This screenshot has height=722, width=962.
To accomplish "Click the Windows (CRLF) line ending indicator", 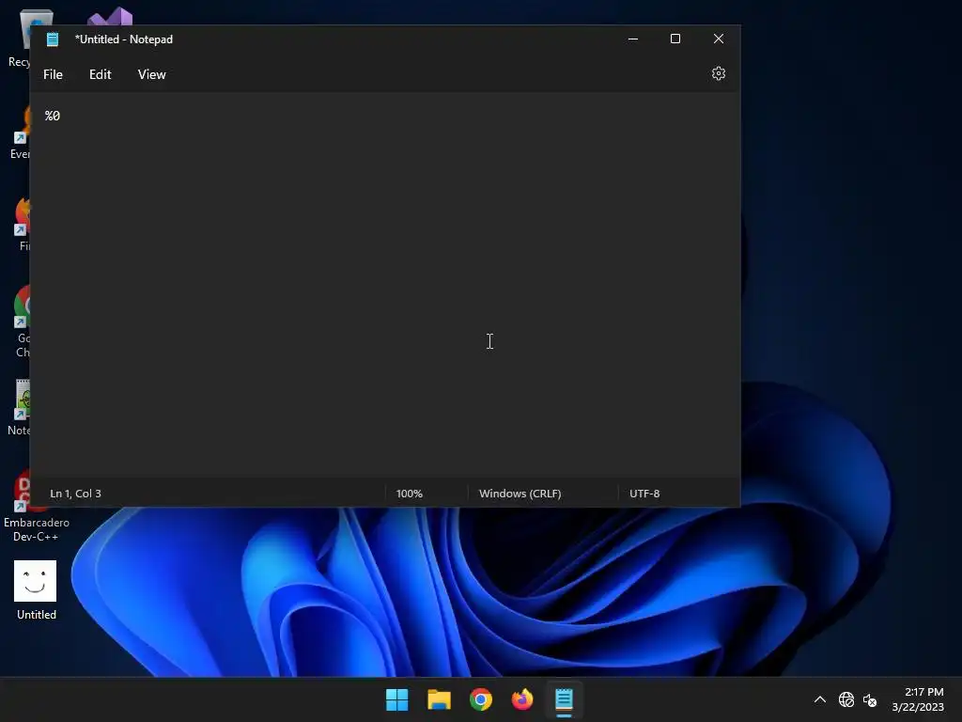I will click(520, 494).
